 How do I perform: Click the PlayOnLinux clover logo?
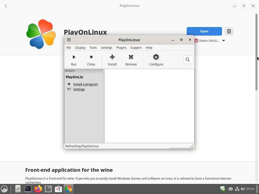pos(41,34)
